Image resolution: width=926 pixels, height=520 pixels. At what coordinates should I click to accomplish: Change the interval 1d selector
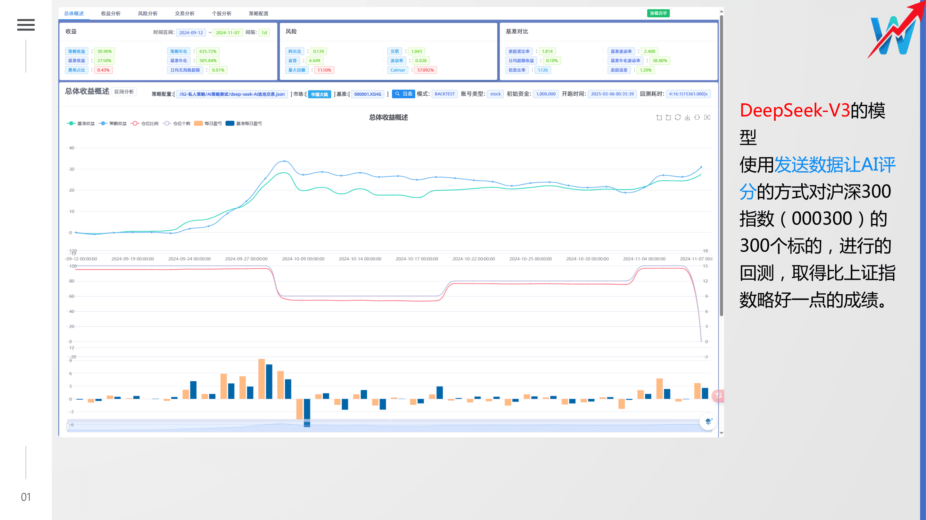pos(264,33)
